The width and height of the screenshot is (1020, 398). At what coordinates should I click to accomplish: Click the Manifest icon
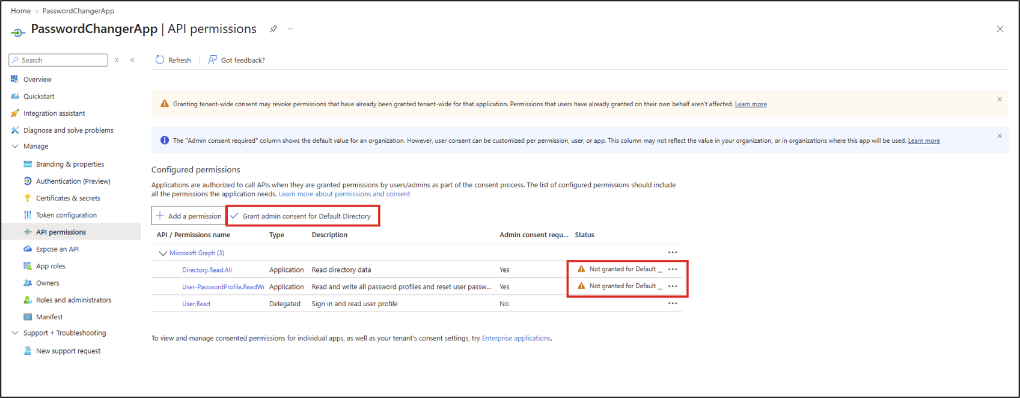click(28, 316)
